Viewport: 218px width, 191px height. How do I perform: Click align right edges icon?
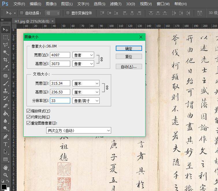tap(139, 13)
